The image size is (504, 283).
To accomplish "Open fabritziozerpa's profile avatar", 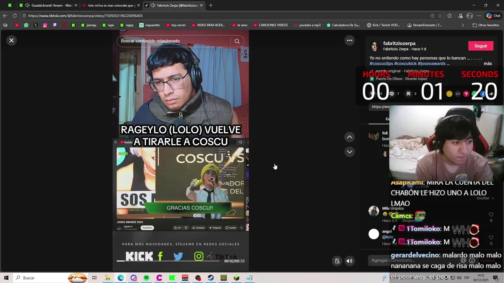I will pyautogui.click(x=374, y=46).
